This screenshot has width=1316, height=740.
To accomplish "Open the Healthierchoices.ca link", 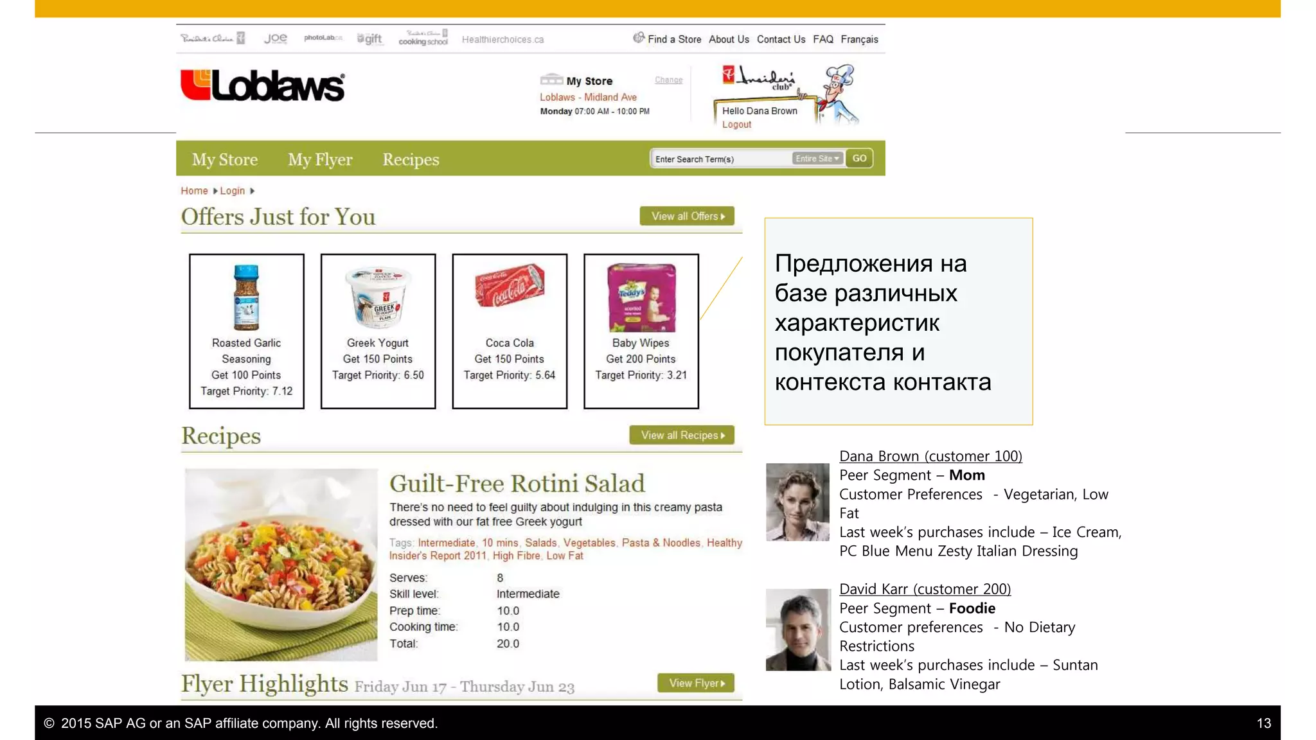I will coord(502,40).
